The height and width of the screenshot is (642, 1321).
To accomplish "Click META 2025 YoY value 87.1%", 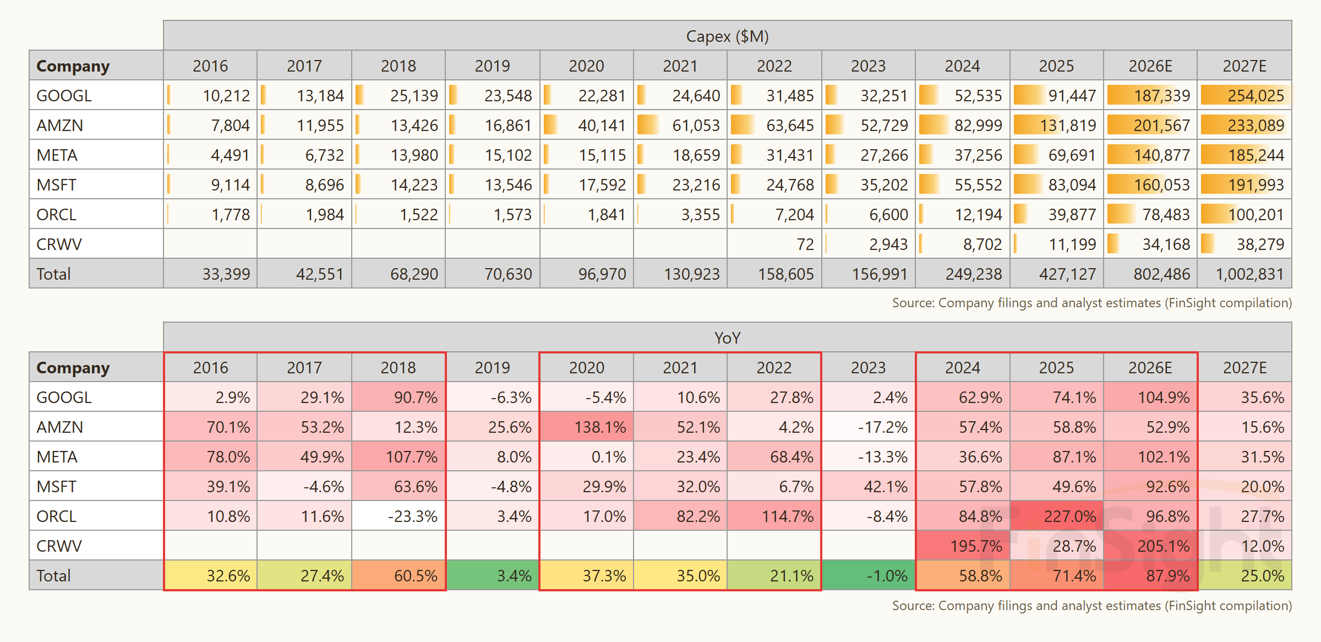I will click(x=1074, y=456).
